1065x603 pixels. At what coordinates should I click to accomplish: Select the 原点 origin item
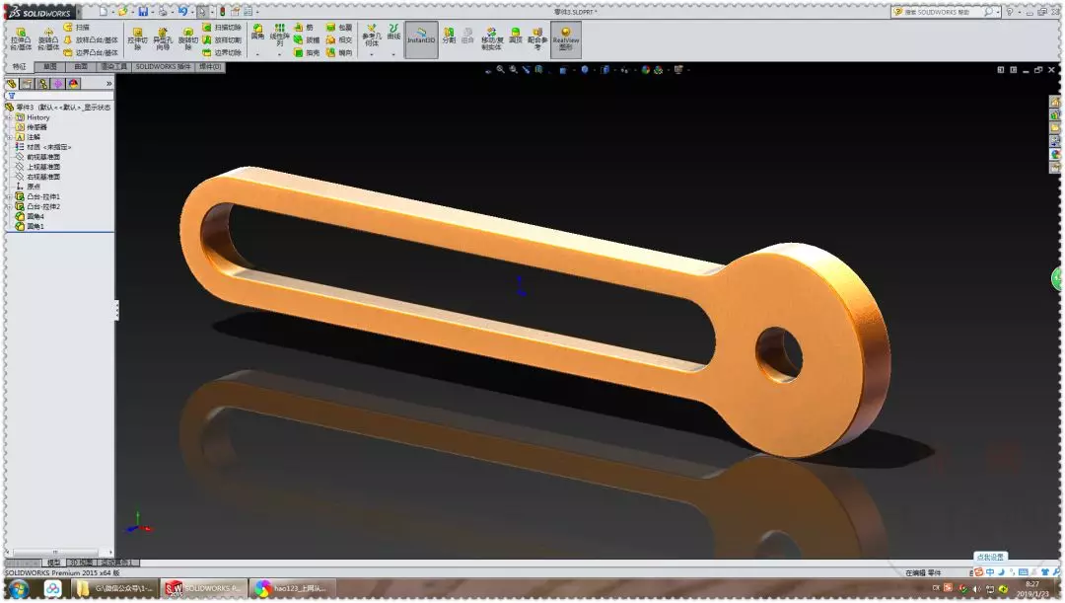28,187
